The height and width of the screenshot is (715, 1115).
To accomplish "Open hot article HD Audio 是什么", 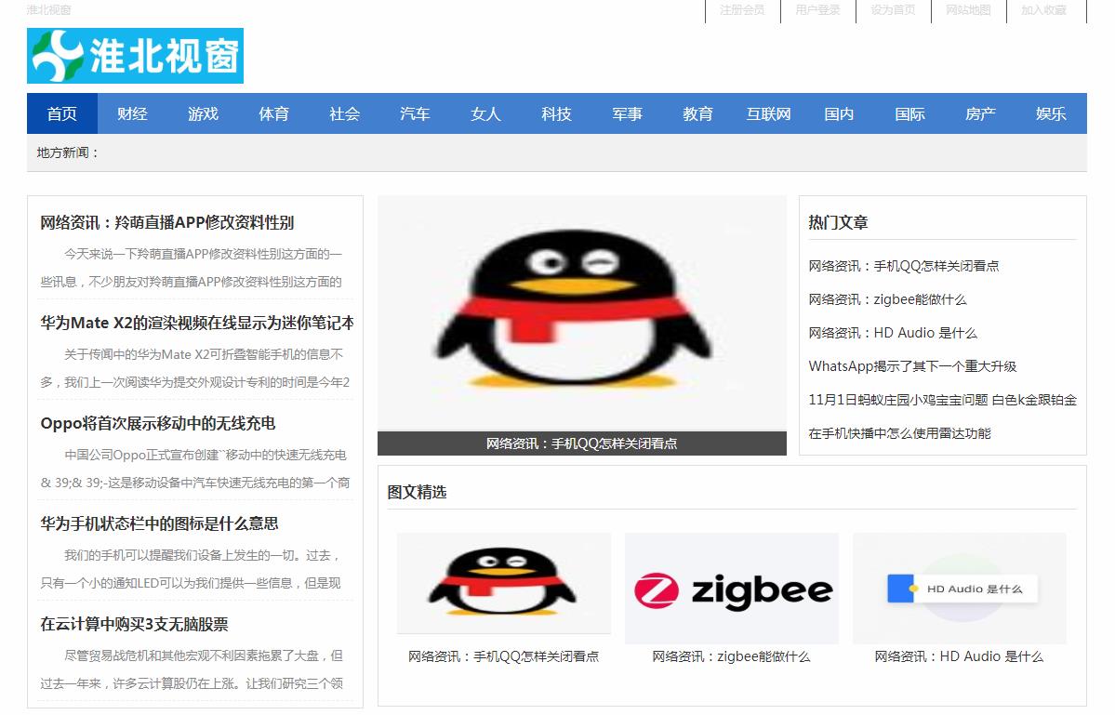I will click(x=893, y=333).
